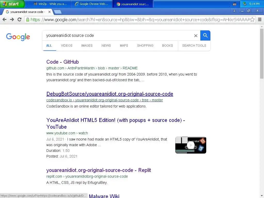This screenshot has width=264, height=198.
Task: Switch to WinZip taskbar item
Action: click(x=50, y=4)
